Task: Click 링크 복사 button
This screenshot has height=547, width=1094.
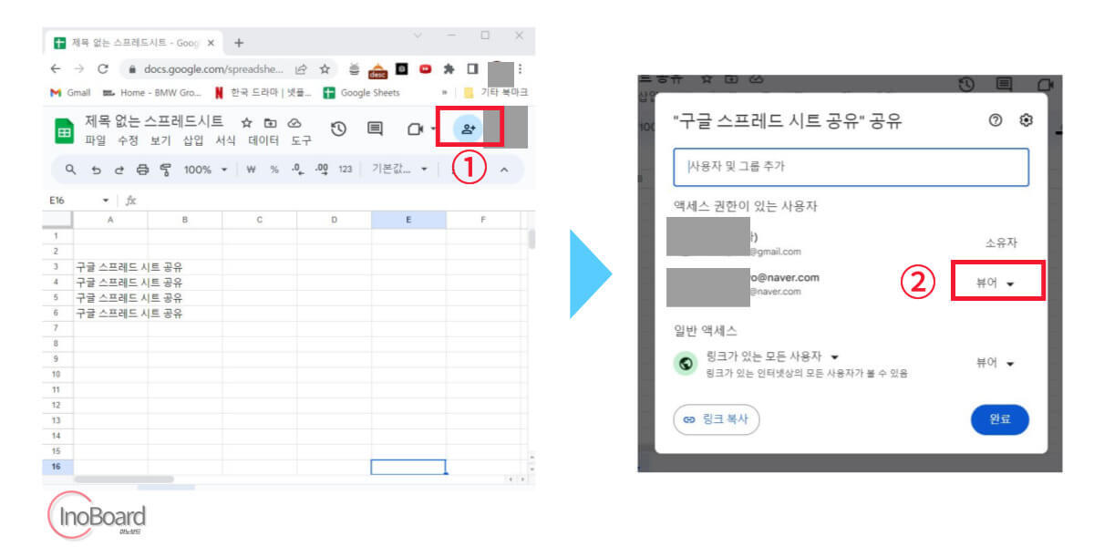Action: [717, 419]
